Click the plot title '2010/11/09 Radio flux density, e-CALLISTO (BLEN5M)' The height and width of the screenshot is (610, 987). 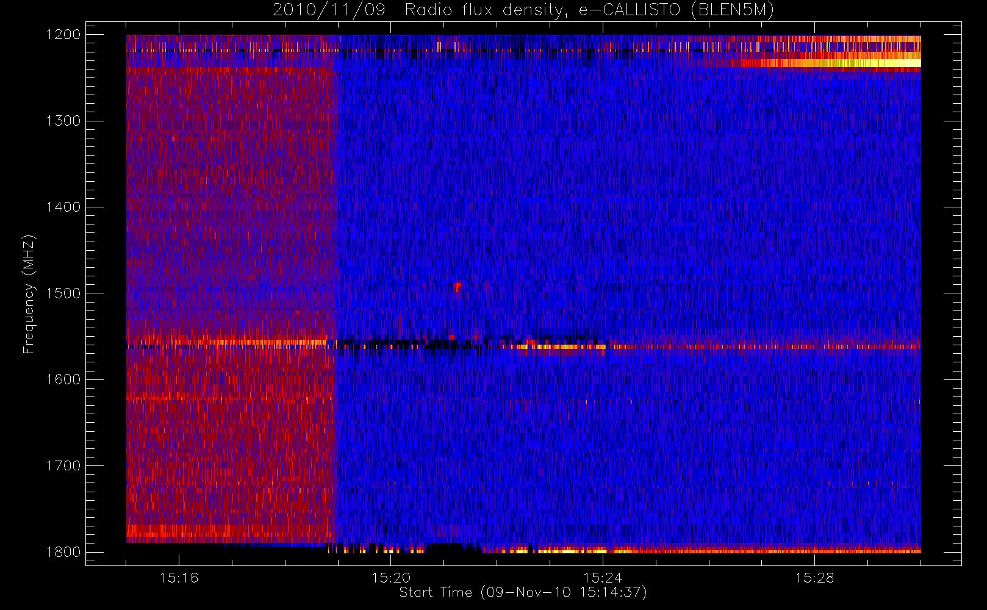(x=523, y=10)
